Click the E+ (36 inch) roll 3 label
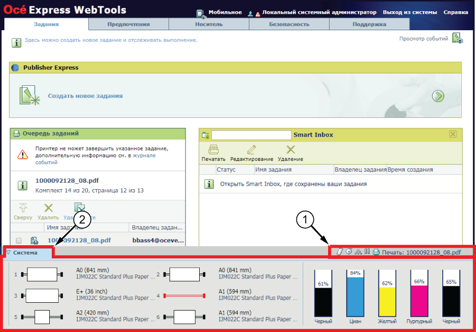 coord(92,292)
